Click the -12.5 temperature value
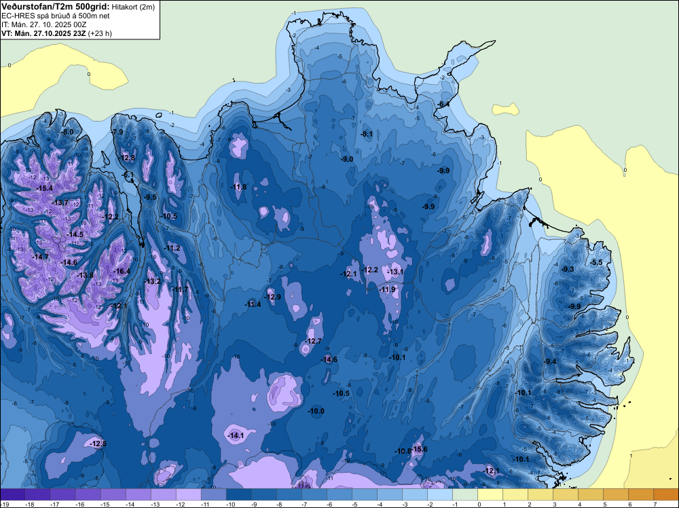Viewport: 679px width, 508px height. tap(98, 444)
